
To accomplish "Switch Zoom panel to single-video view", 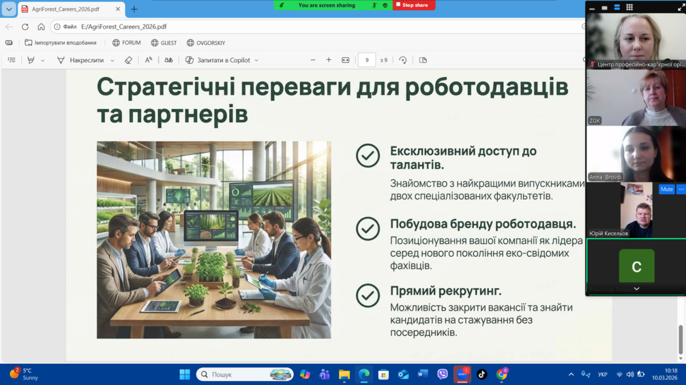I will tap(604, 7).
